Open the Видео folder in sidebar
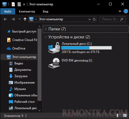The height and width of the screenshot is (119, 129). tap(19, 63)
